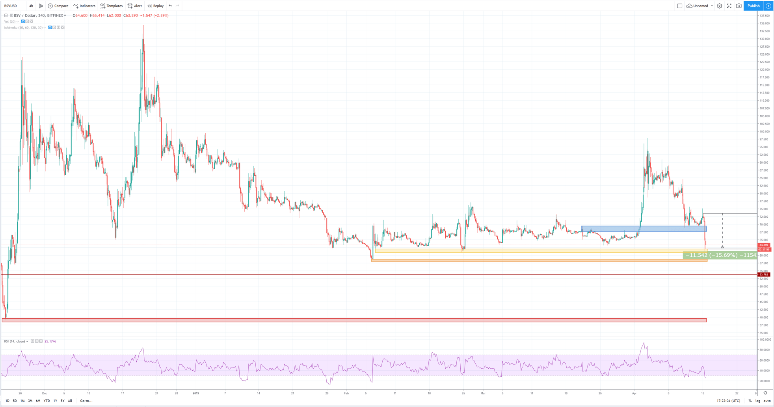Open RSI indicator settings icon
Screen dimensions: 774x407
(37, 341)
